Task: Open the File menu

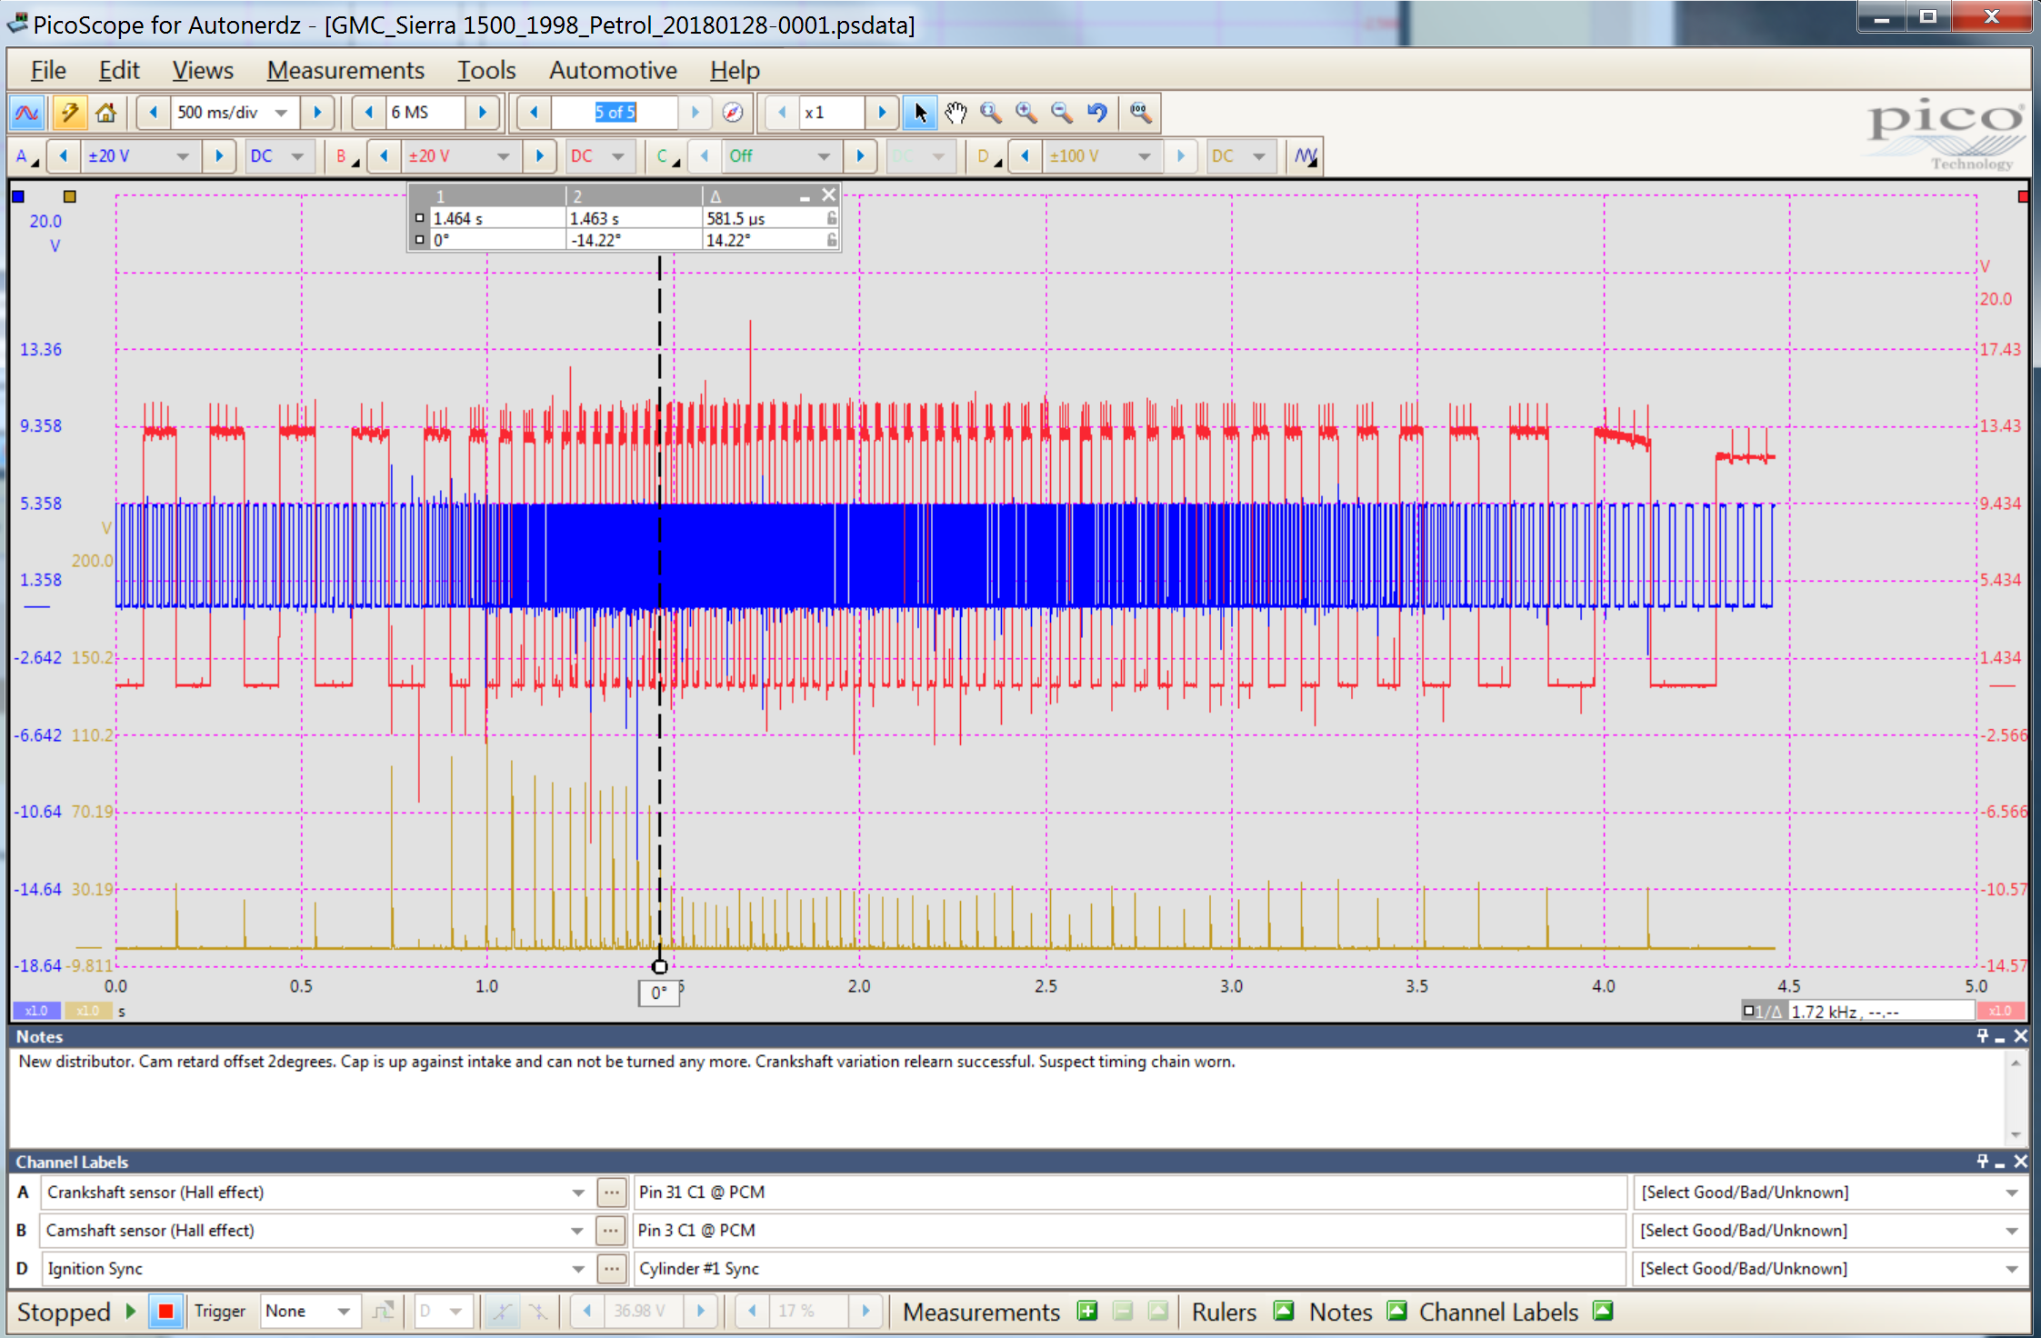Action: pos(48,70)
